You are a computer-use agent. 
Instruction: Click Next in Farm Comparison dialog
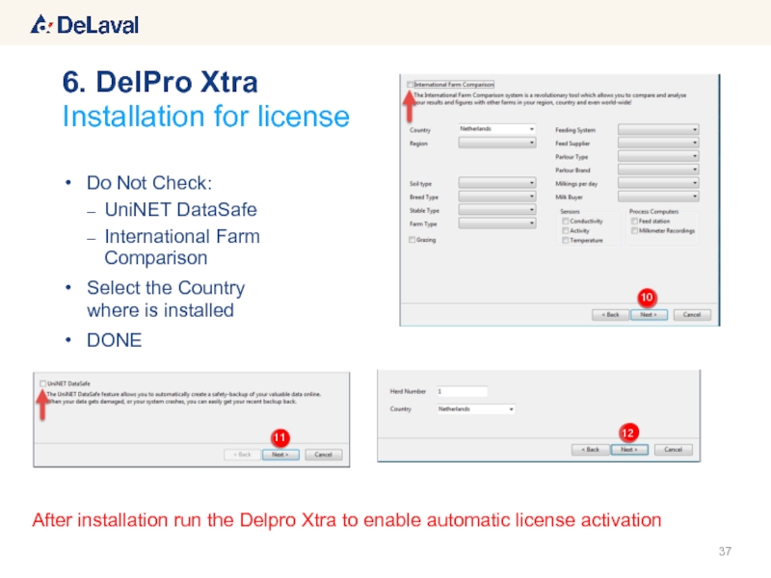coord(649,315)
